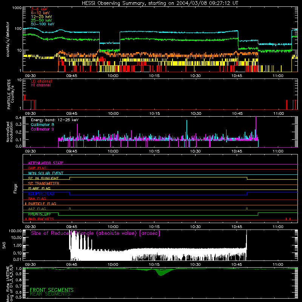Click the 10:00 tick under SAS plot
The image size is (302, 302).
coord(113,265)
